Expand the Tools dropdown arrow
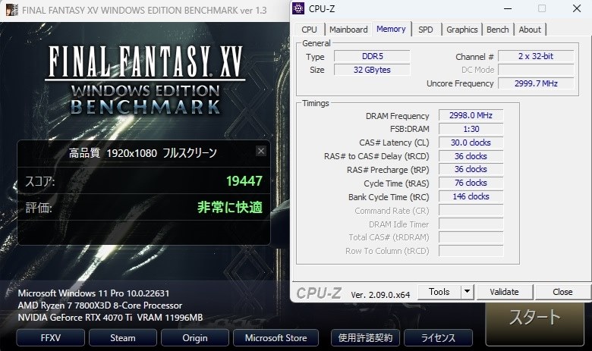Screen dimensions: 592x351 [x=467, y=292]
